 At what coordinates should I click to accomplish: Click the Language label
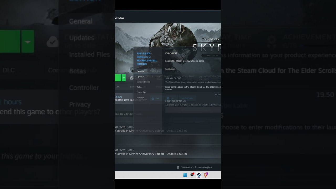coord(170,69)
